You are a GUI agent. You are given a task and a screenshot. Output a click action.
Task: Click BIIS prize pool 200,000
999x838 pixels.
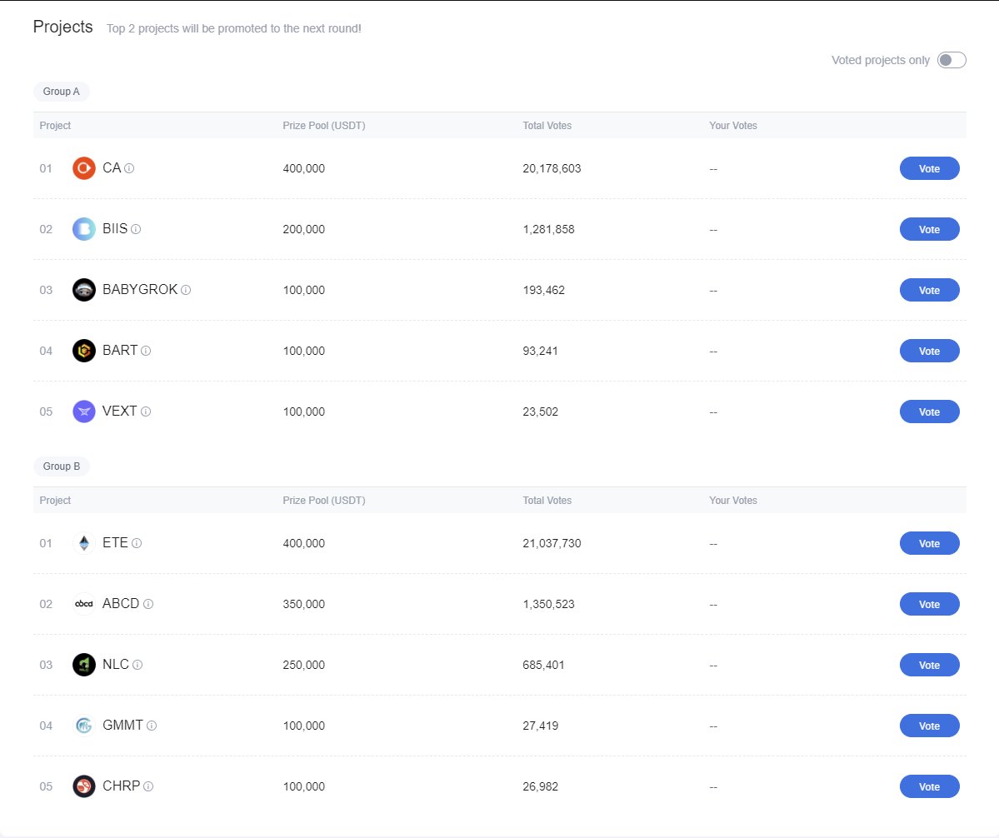pos(304,229)
